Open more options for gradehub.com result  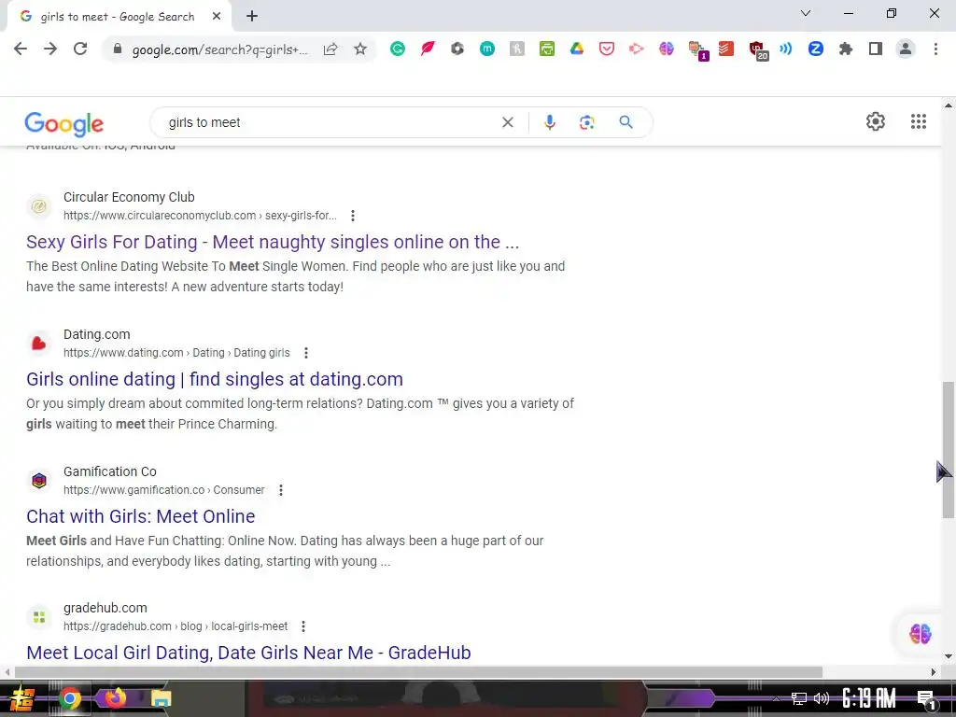[303, 626]
